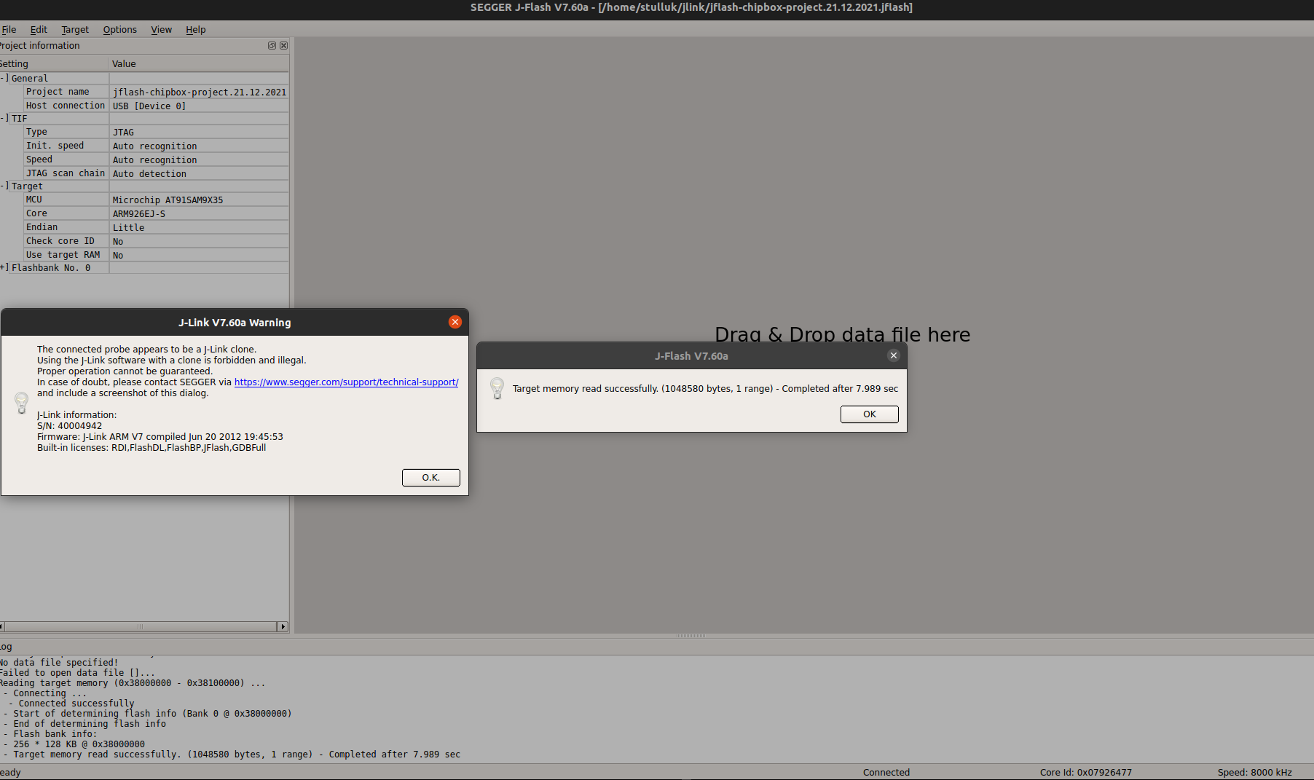The height and width of the screenshot is (780, 1314).
Task: Click OK in the J-Flash read success dialog
Action: [870, 414]
